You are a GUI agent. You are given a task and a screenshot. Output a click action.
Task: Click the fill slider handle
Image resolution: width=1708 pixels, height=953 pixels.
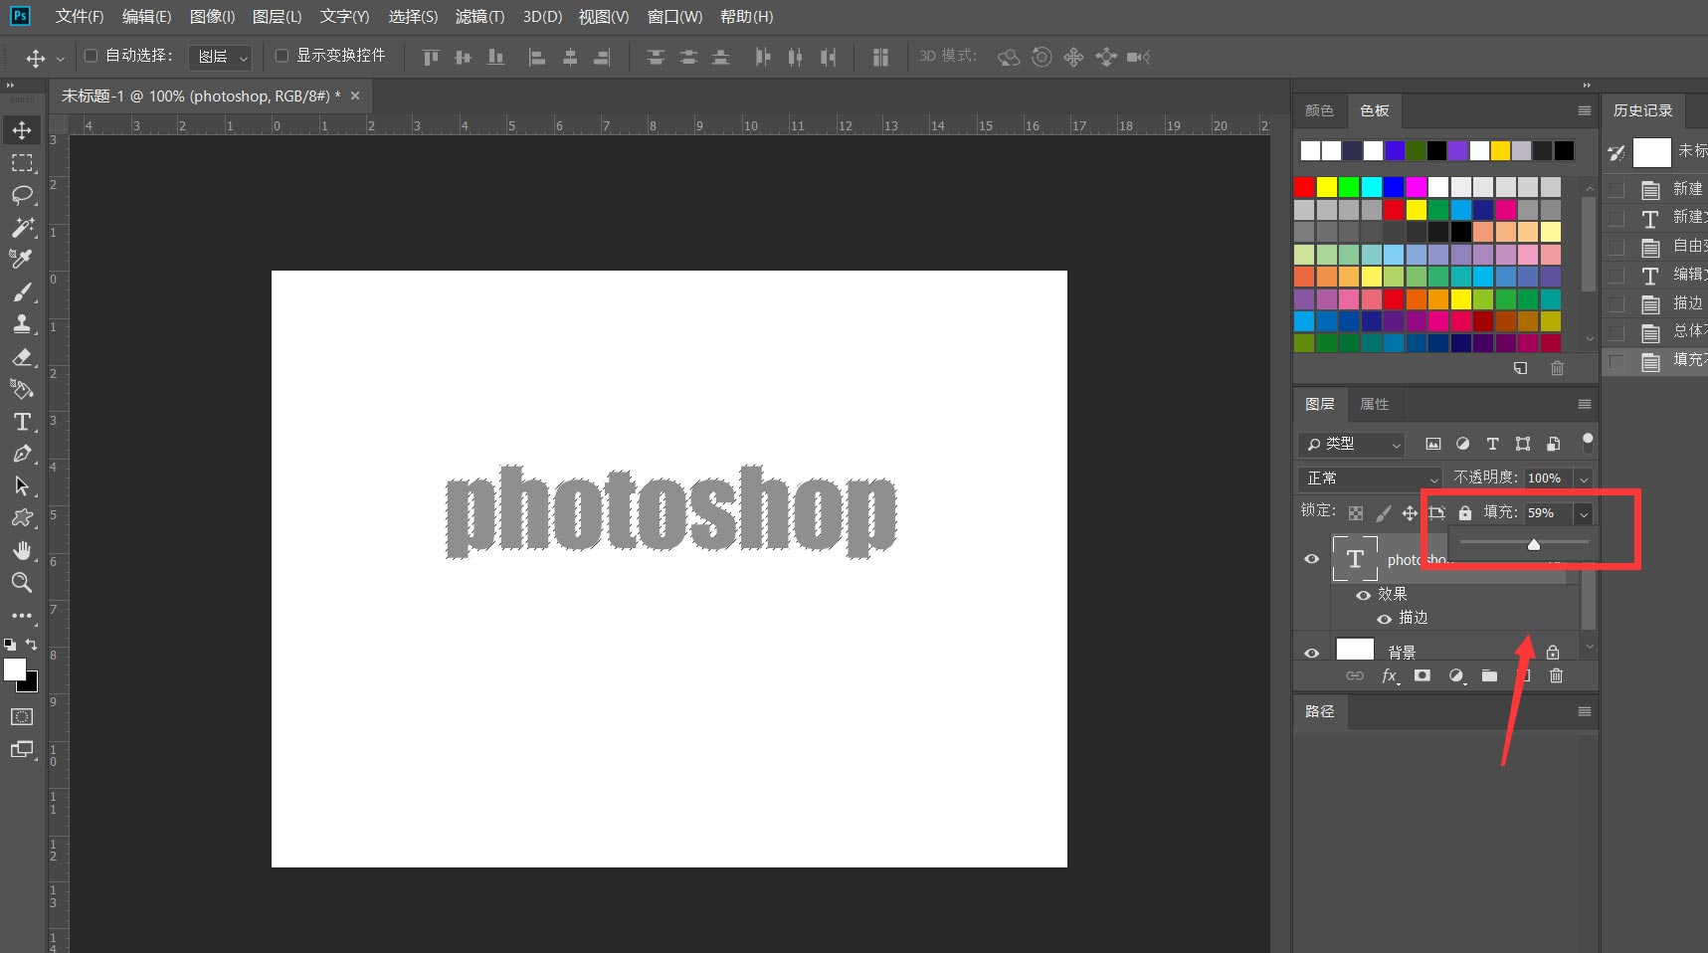click(x=1533, y=544)
